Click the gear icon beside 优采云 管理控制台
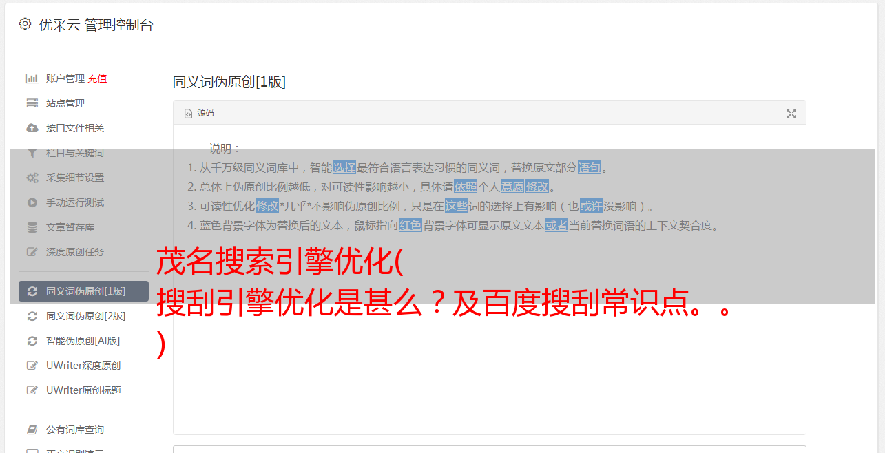Screen dimensions: 885x453 (x=25, y=24)
